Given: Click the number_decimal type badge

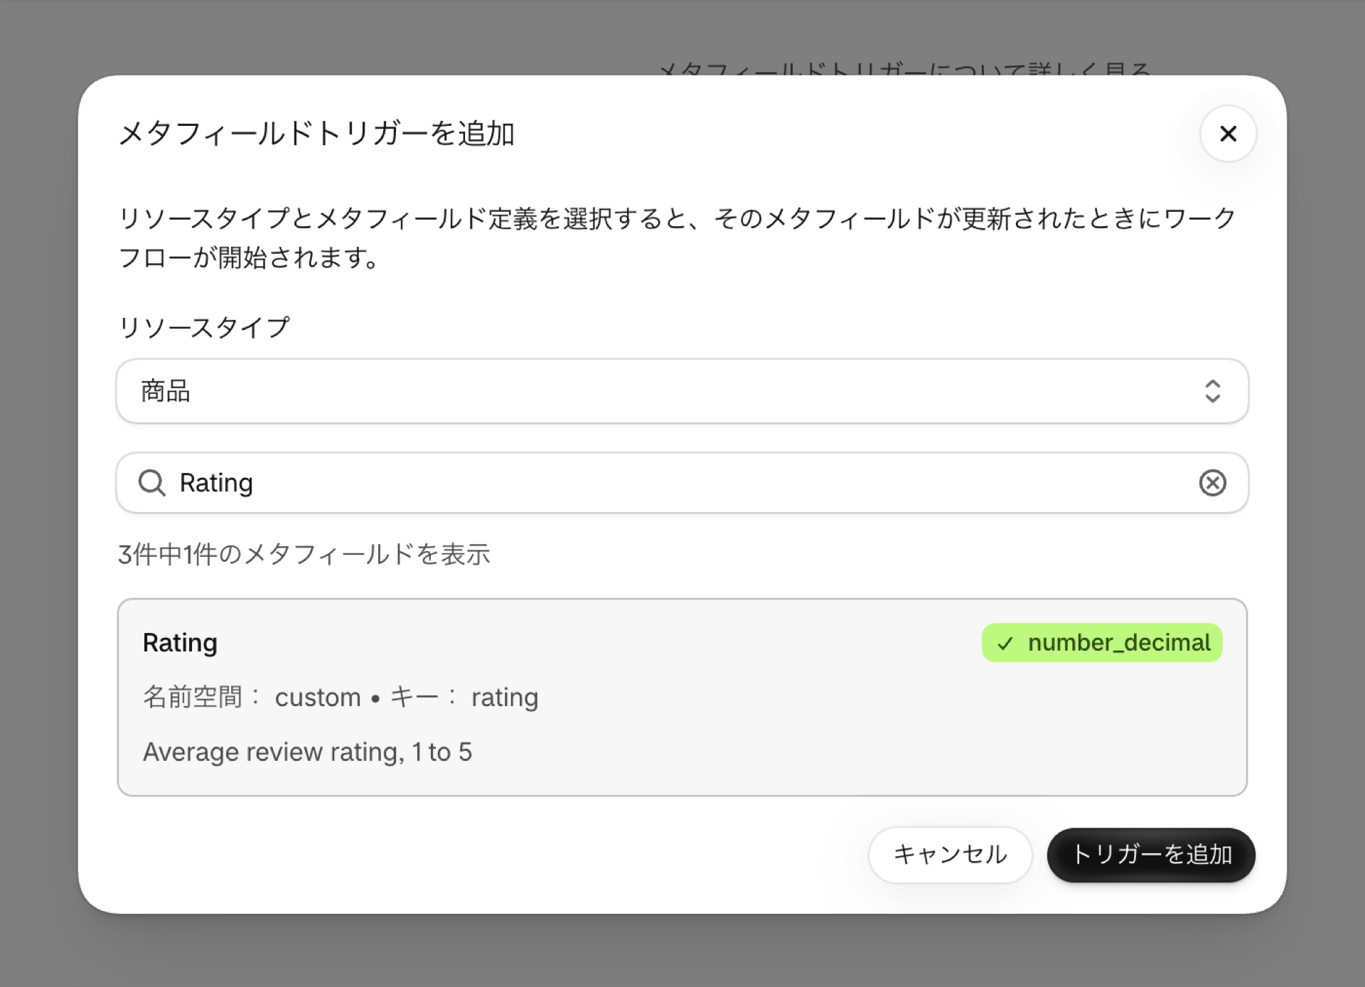Looking at the screenshot, I should tap(1102, 643).
